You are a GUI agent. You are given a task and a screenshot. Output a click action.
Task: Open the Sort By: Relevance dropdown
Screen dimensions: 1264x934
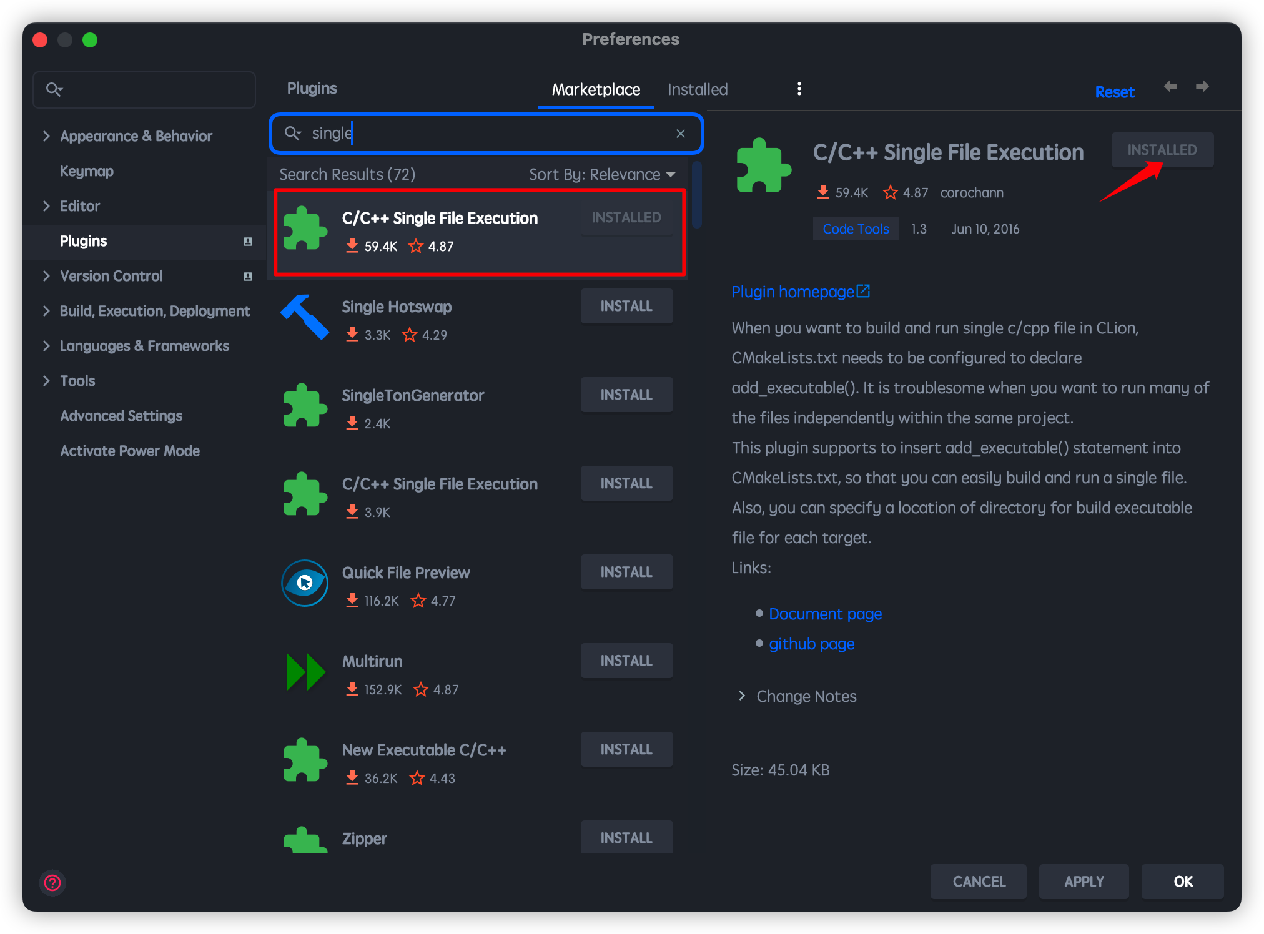(x=602, y=174)
